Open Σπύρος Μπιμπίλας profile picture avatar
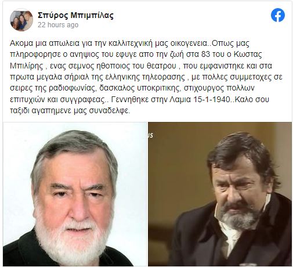The height and width of the screenshot is (267, 293). click(21, 20)
